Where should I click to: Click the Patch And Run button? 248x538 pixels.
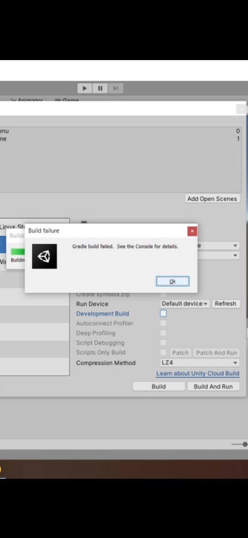pos(217,353)
